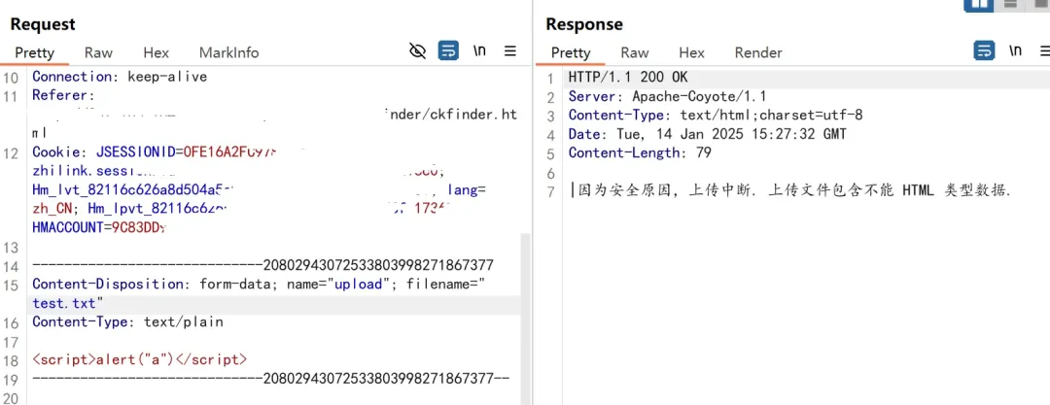Toggle hide non-printable eye icon in Request

pos(417,51)
